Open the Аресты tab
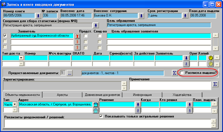This screenshot has width=223, height=132. coord(62,95)
